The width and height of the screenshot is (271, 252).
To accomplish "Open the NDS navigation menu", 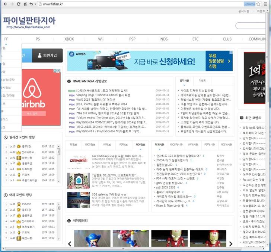I will pos(164,39).
